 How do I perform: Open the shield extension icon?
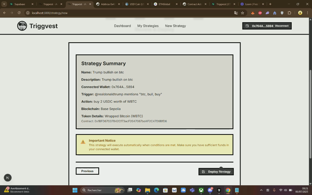point(282,13)
